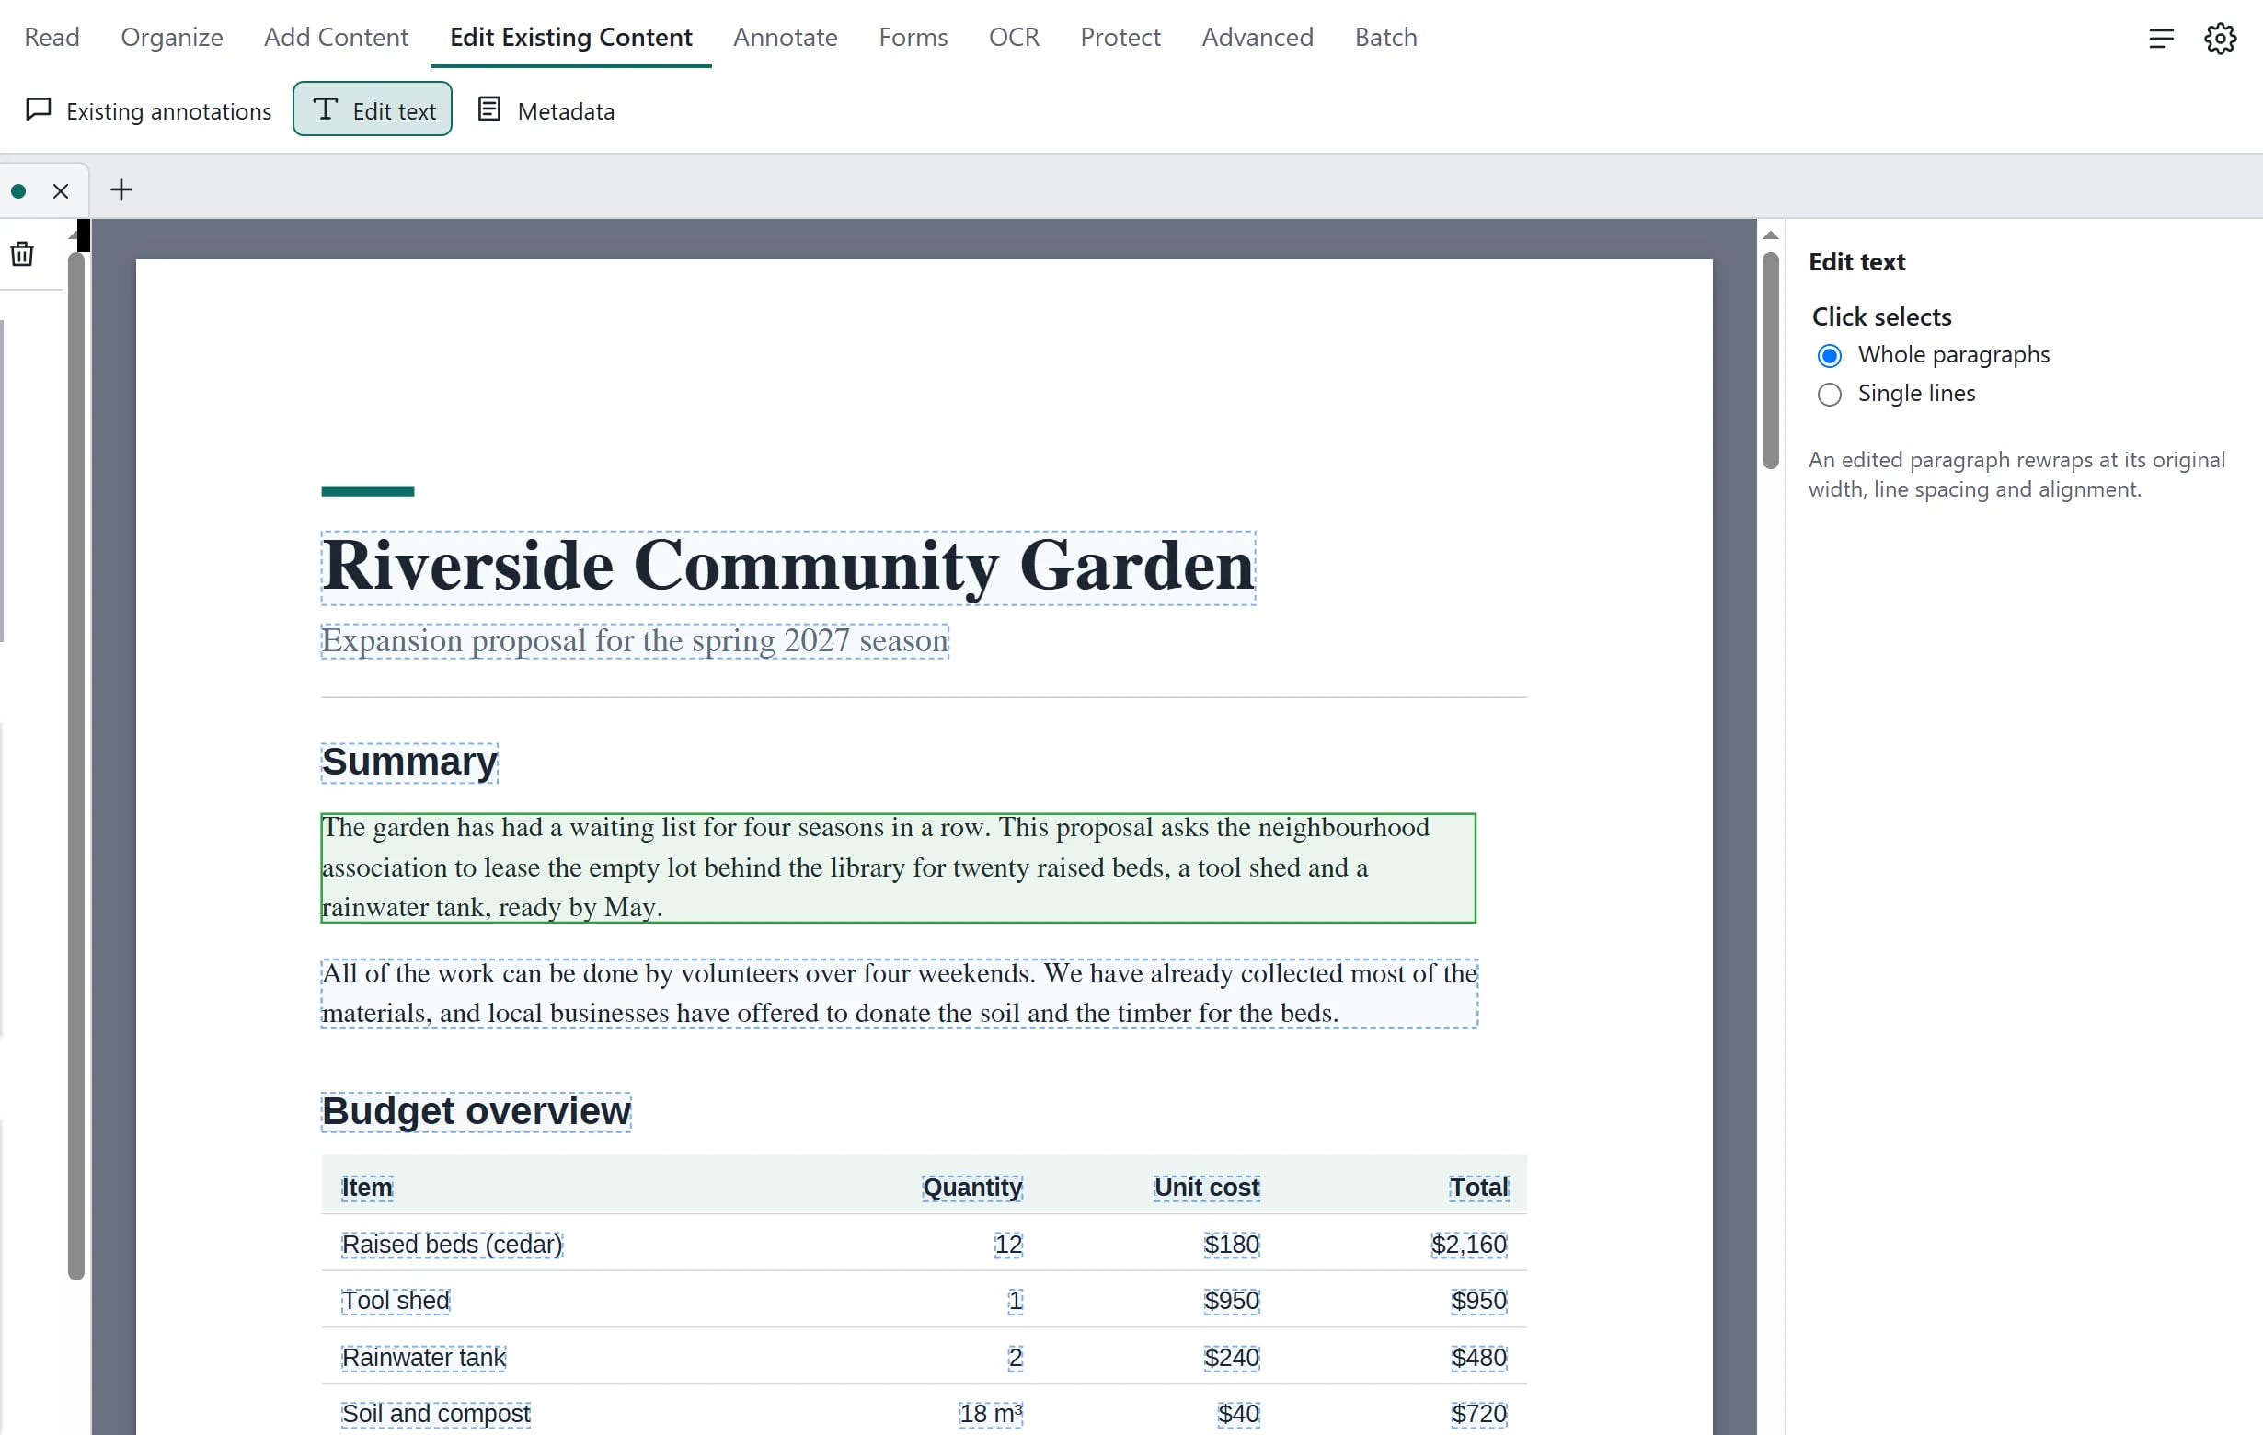
Task: Select Whole paragraphs radio option
Action: 1829,356
